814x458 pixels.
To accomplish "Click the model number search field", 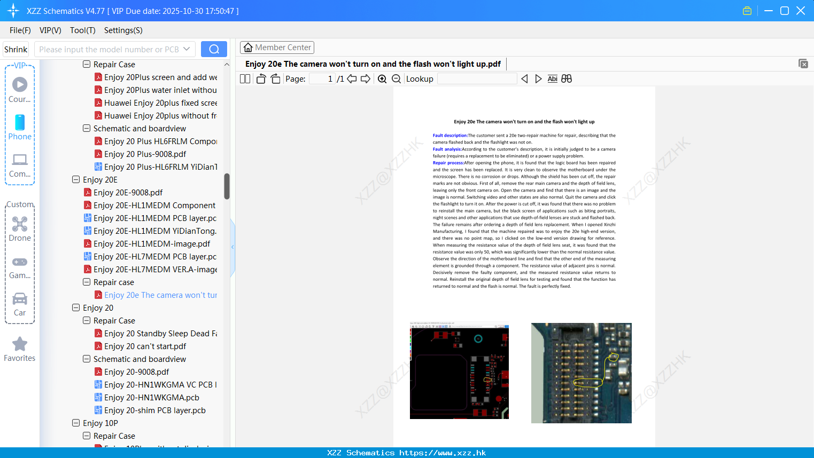I will point(109,49).
